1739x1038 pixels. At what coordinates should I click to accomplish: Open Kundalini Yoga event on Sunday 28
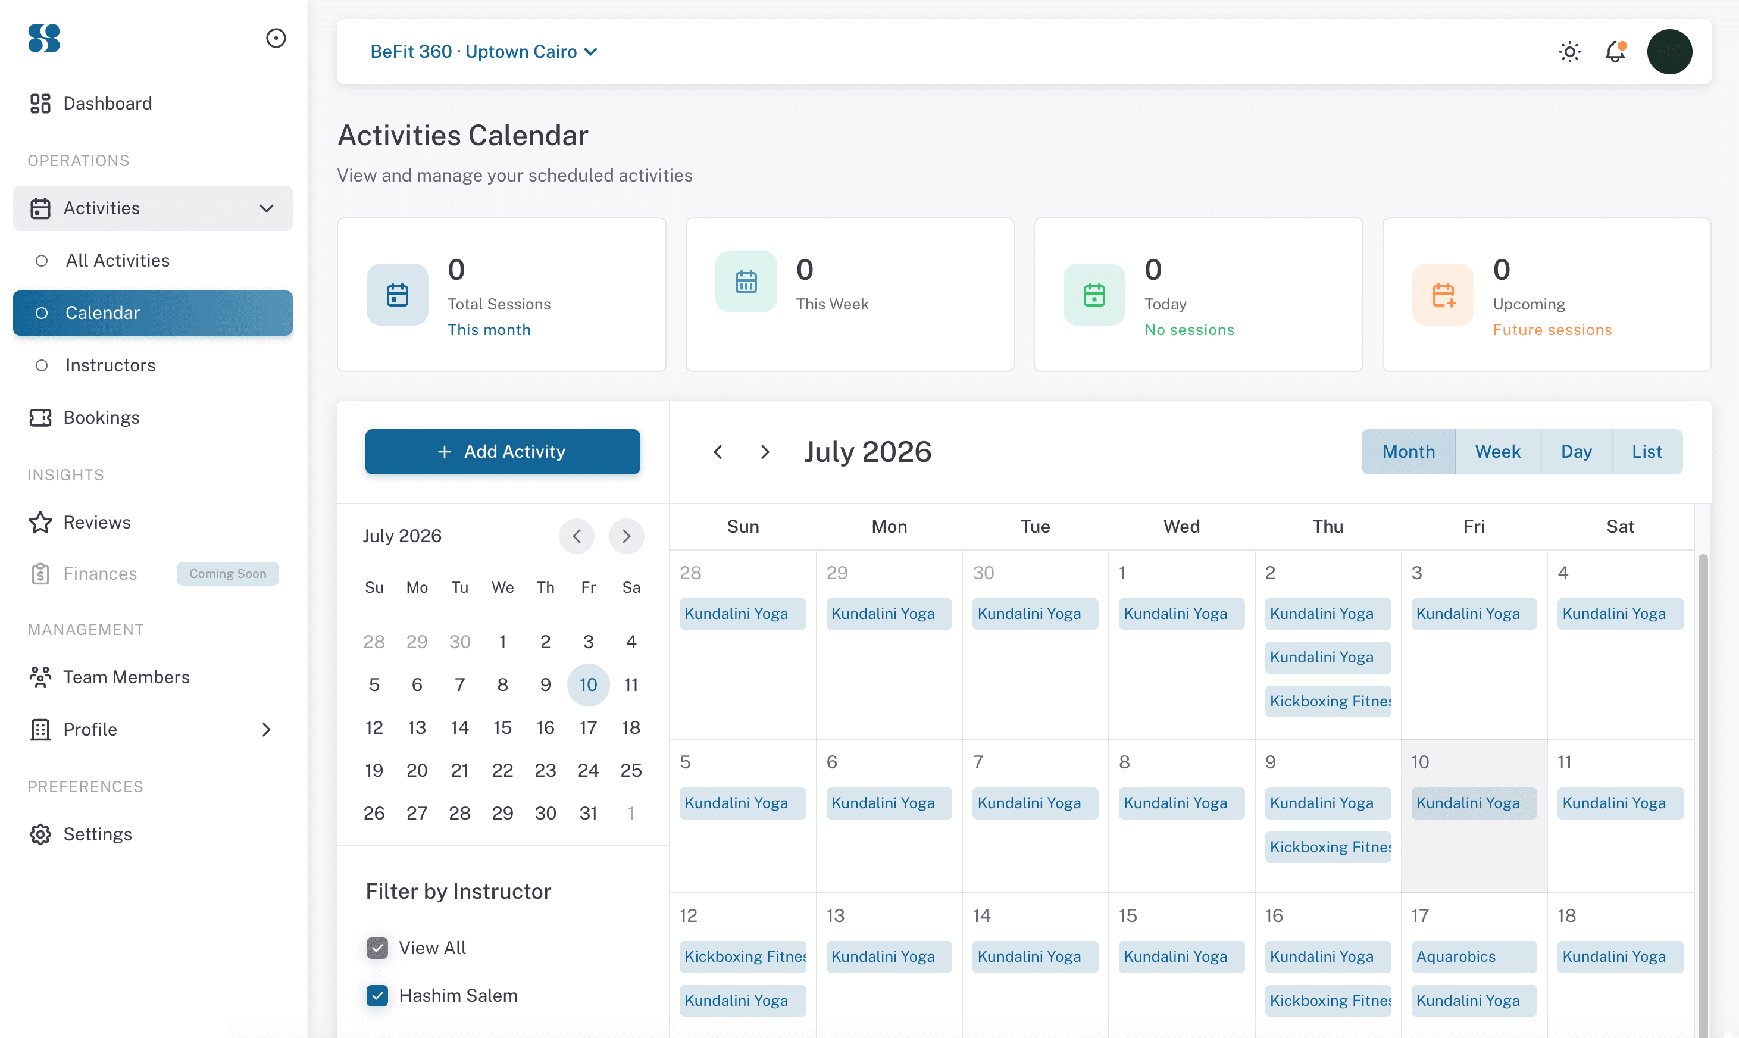tap(743, 614)
